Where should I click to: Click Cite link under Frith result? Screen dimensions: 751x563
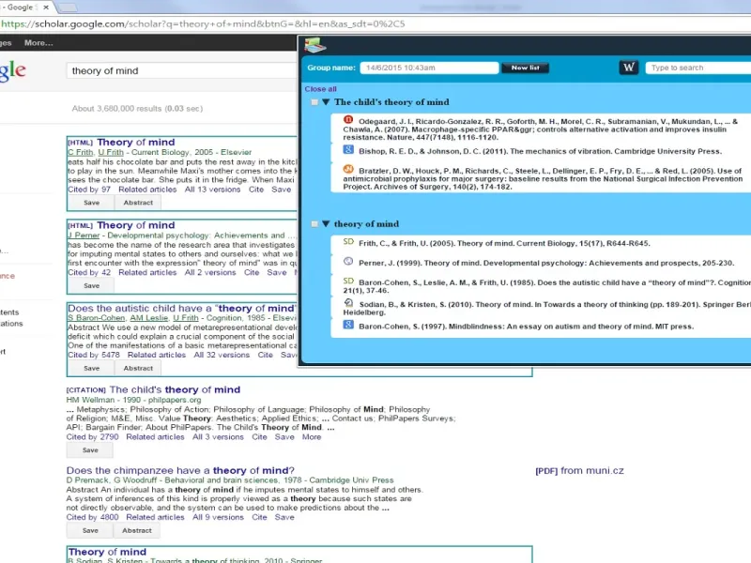(256, 190)
